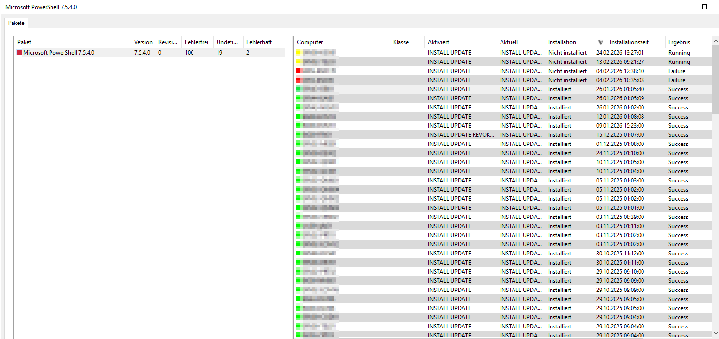Select the Microsoft PowerShell 7.5.4.0 package row
This screenshot has height=339, width=719.
(59, 53)
